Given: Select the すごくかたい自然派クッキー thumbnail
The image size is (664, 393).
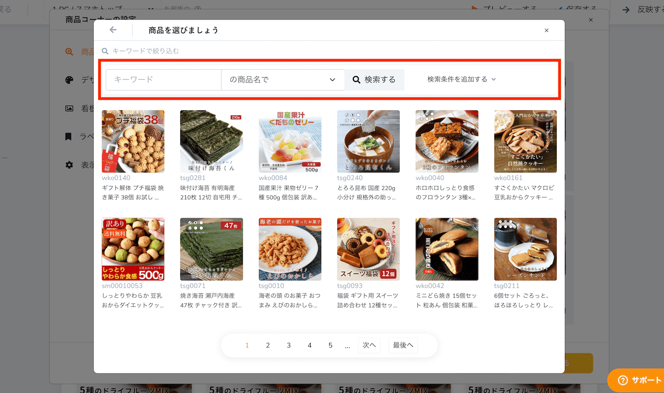Looking at the screenshot, I should pos(526,142).
